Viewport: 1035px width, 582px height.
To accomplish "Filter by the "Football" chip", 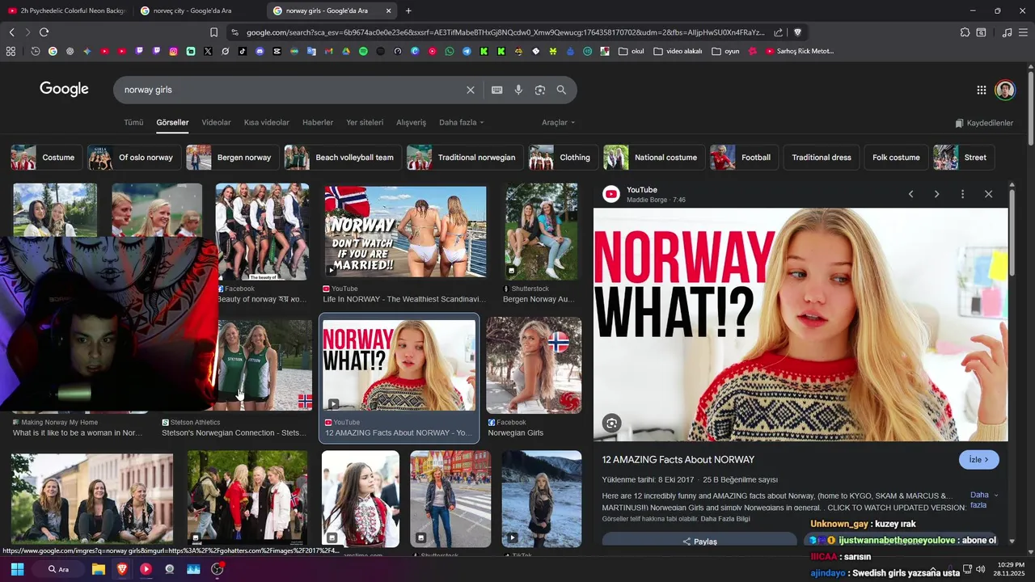I will coord(745,158).
